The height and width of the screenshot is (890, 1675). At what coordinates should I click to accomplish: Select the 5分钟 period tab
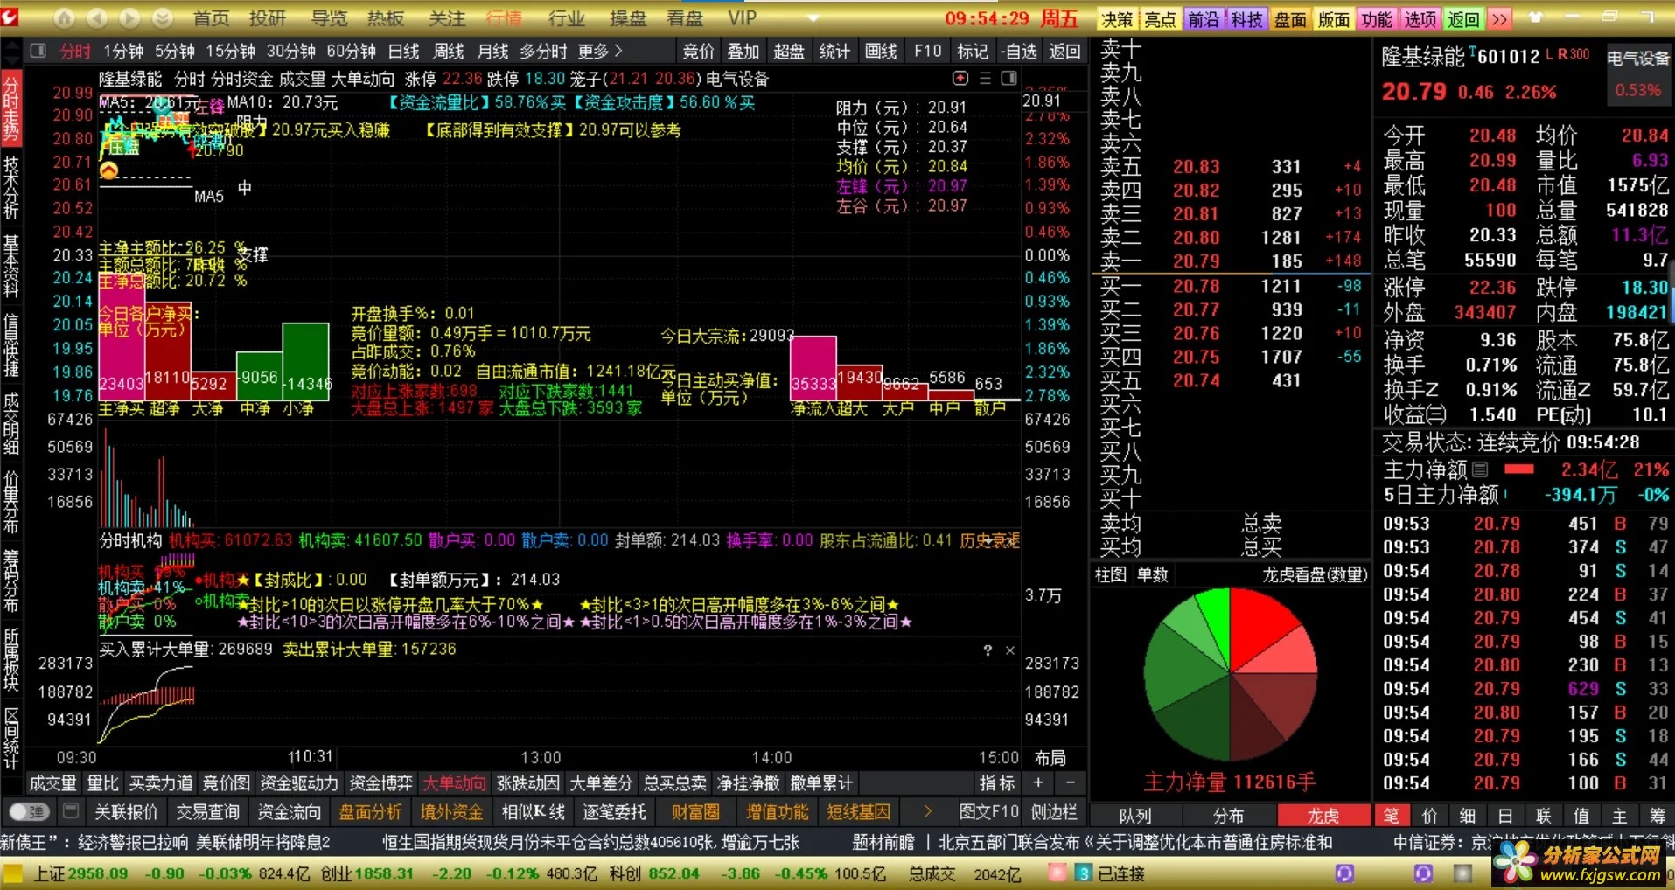tap(175, 52)
